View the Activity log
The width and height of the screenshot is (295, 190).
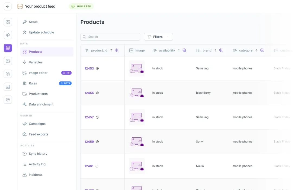(47, 164)
